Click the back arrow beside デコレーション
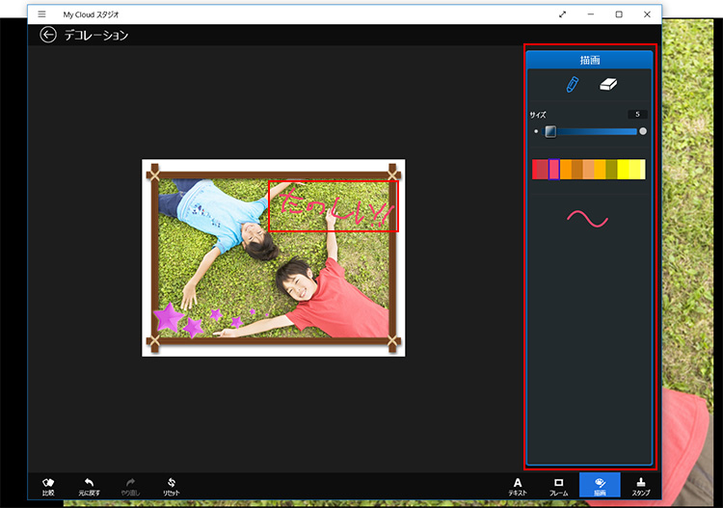This screenshot has width=723, height=508. click(x=48, y=35)
